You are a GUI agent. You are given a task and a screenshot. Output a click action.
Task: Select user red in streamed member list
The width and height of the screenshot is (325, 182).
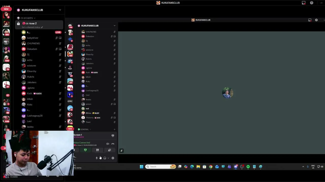tap(87, 109)
